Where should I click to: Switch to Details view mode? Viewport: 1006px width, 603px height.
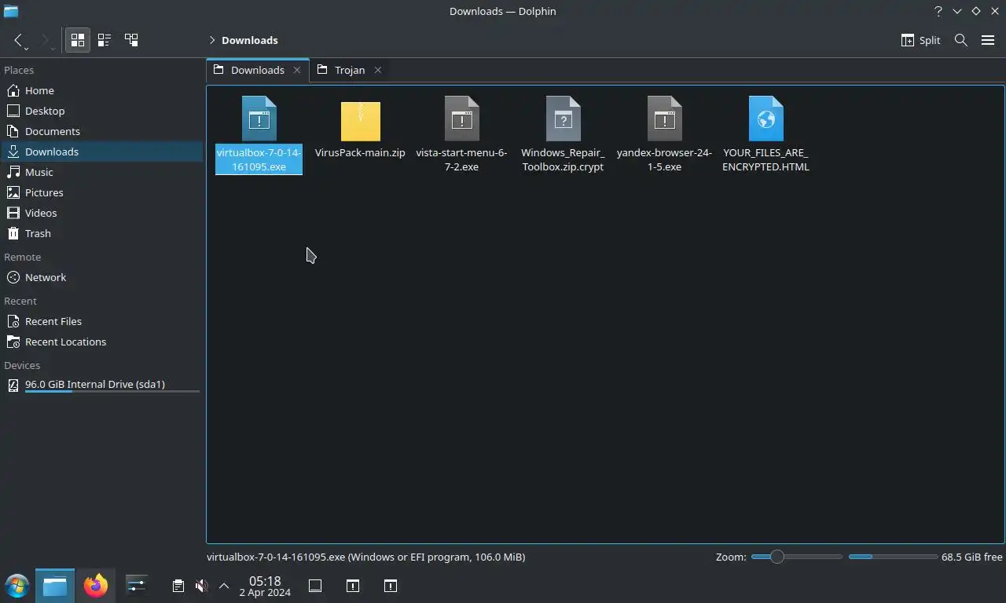[131, 40]
